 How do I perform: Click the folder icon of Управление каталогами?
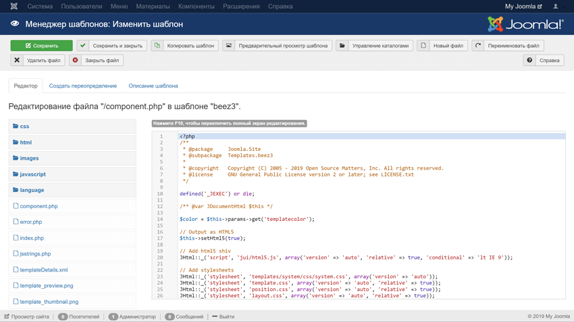point(342,46)
